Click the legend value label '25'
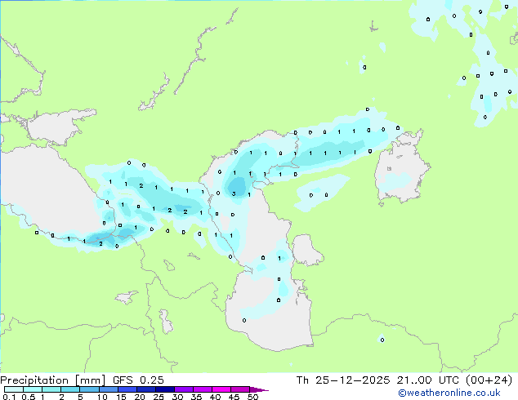This screenshot has width=518, height=400. pos(159,397)
